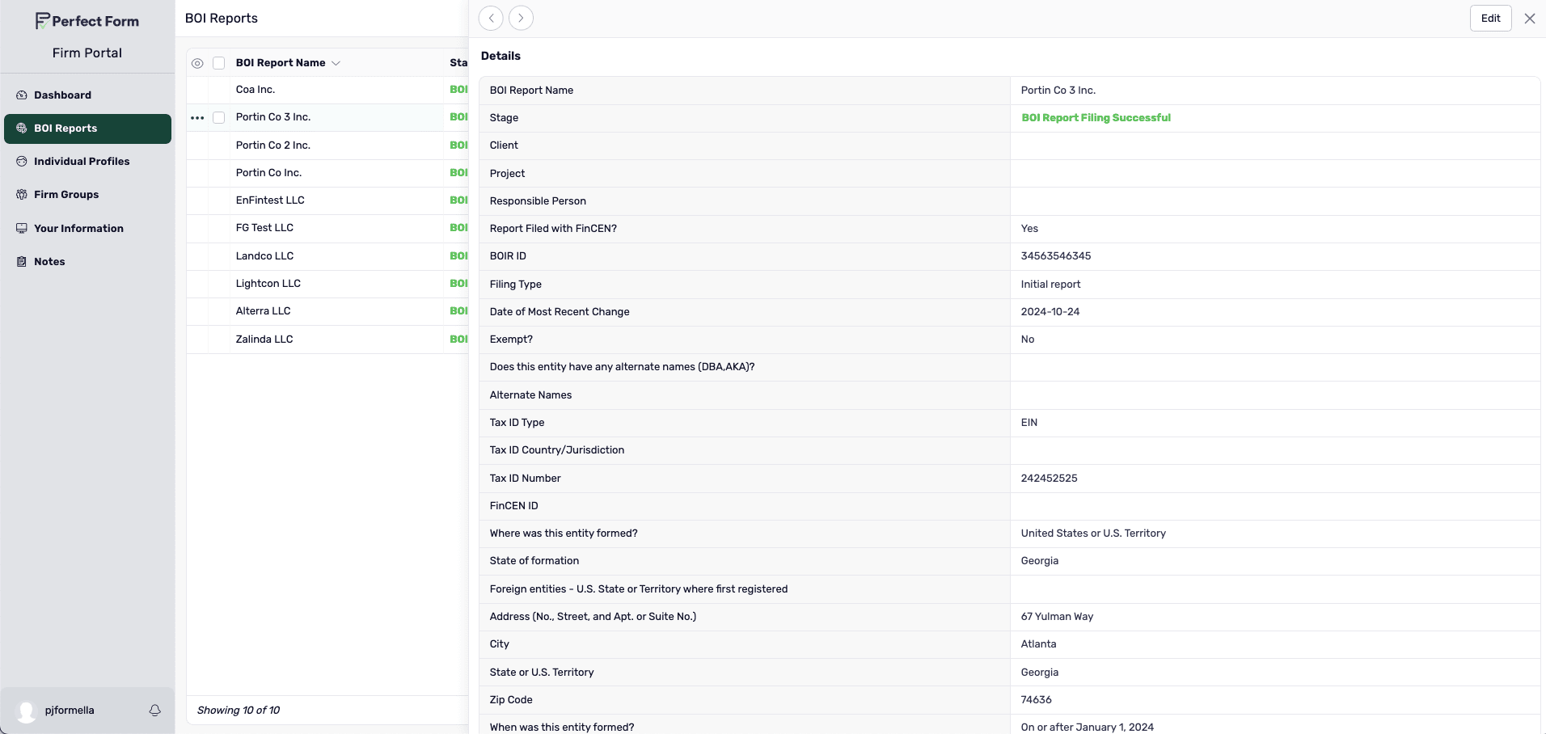1546x734 pixels.
Task: Open the Dashboard page in the sidebar
Action: click(x=87, y=95)
